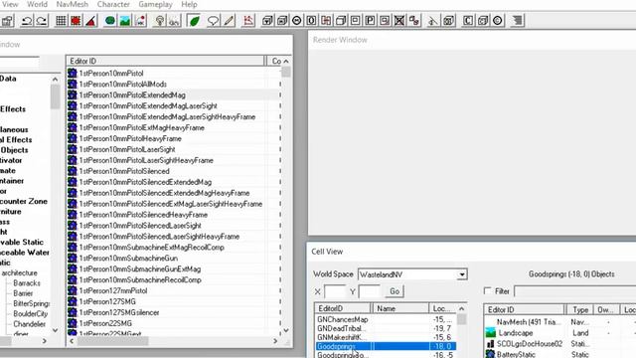
Task: Open the Help menu
Action: [x=189, y=4]
